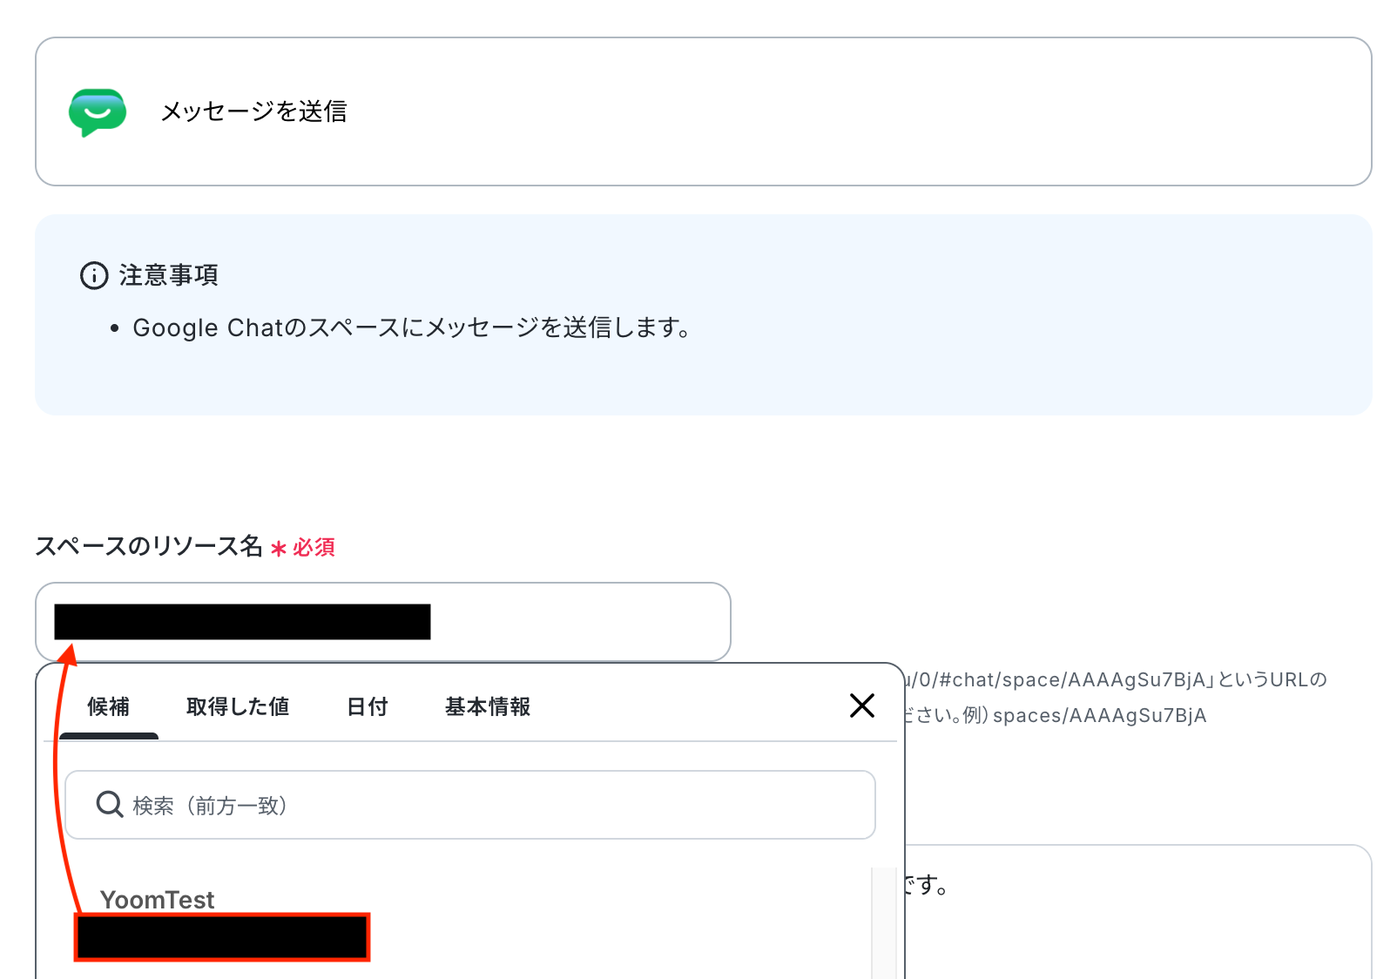Choose the YoomTest candidate entry
Image resolution: width=1397 pixels, height=979 pixels.
click(x=158, y=900)
